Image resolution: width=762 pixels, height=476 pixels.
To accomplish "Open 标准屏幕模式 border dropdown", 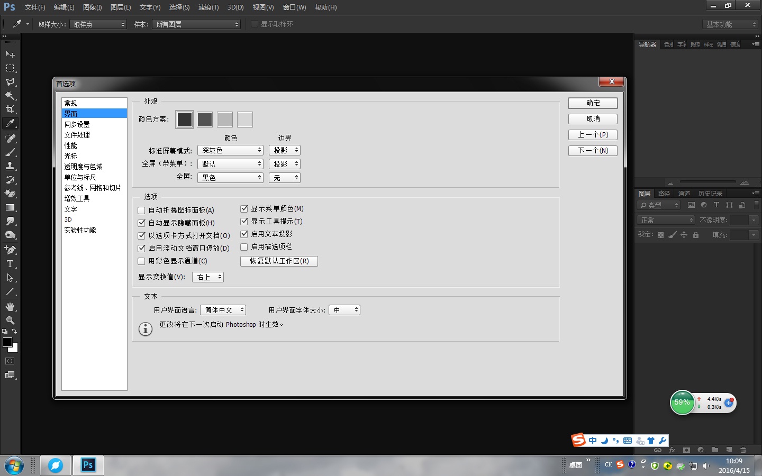I will pyautogui.click(x=285, y=150).
